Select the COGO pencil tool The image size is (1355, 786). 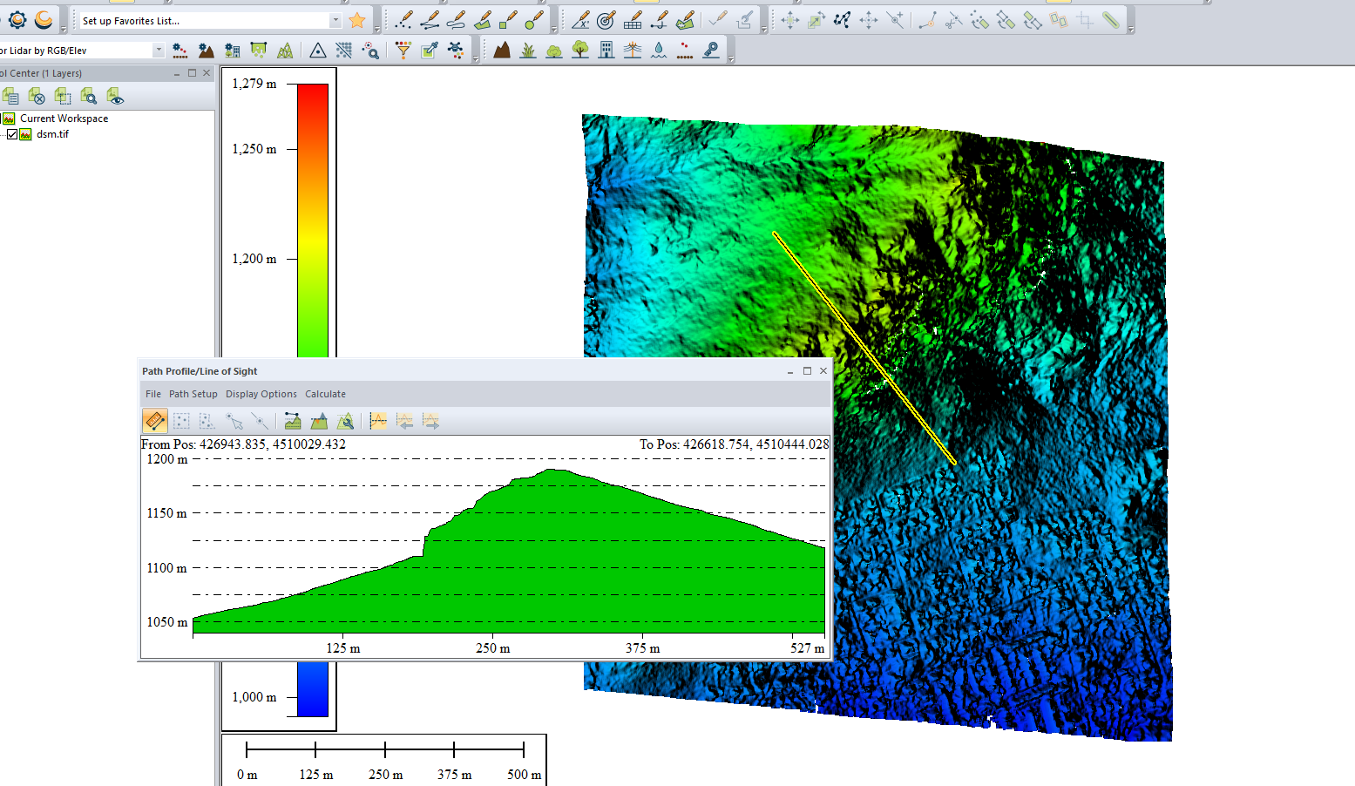[x=580, y=20]
